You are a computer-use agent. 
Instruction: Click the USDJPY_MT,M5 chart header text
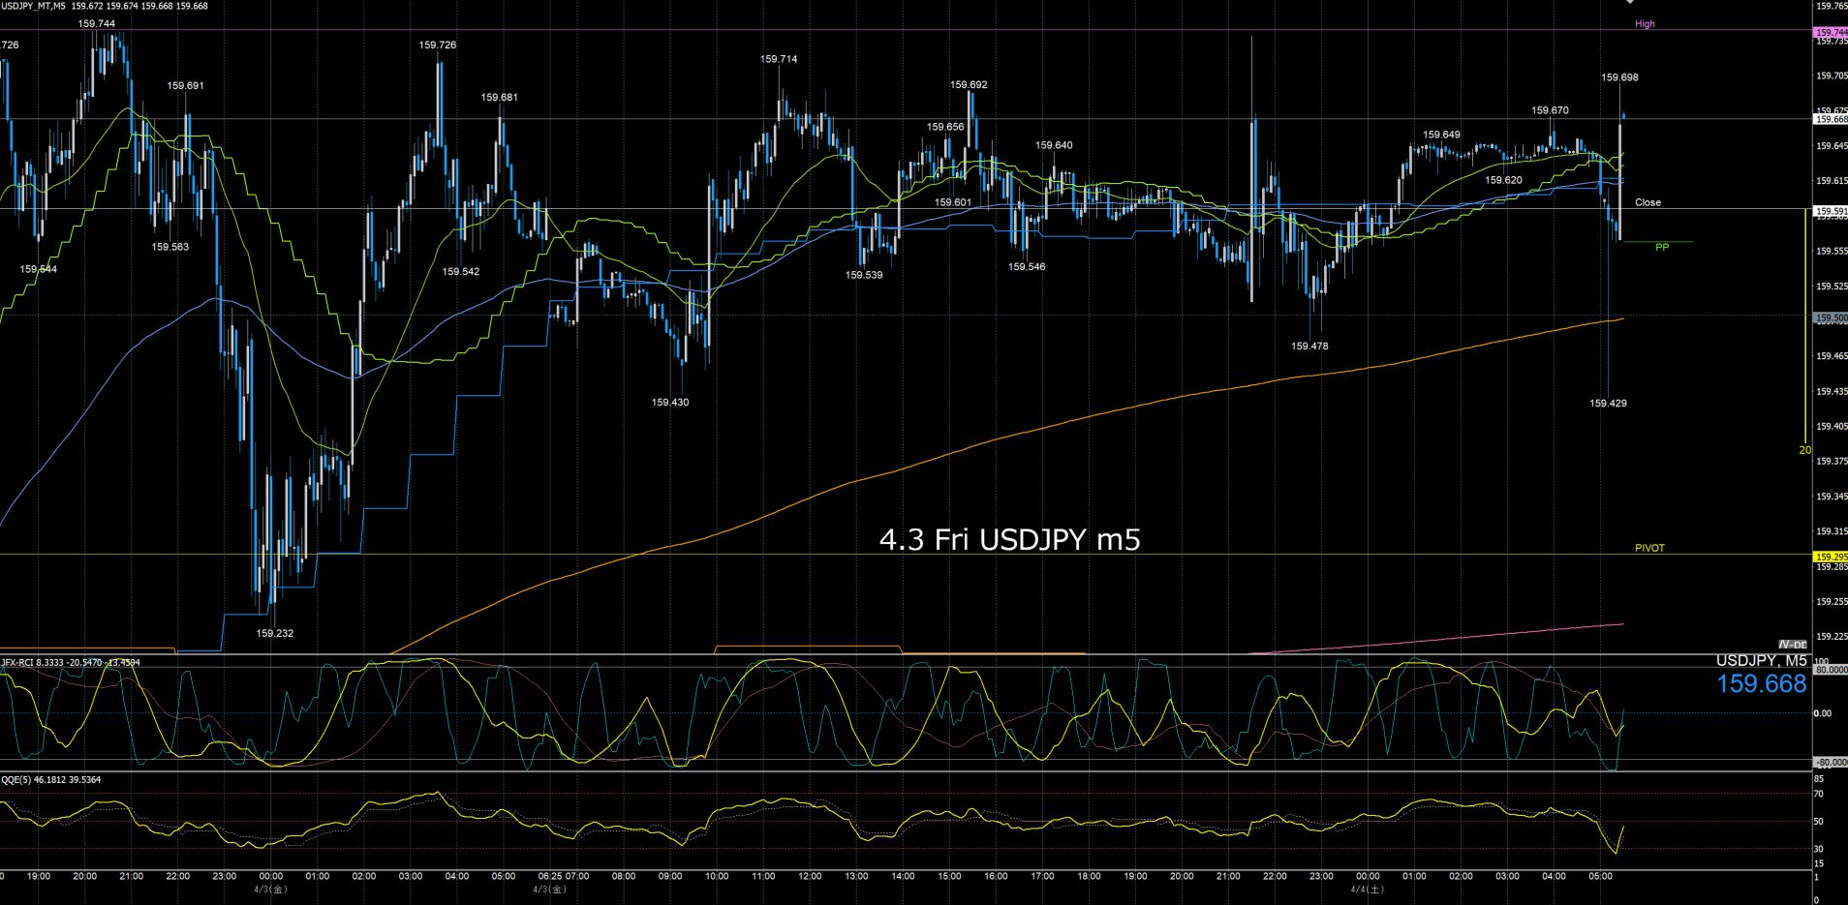point(34,6)
